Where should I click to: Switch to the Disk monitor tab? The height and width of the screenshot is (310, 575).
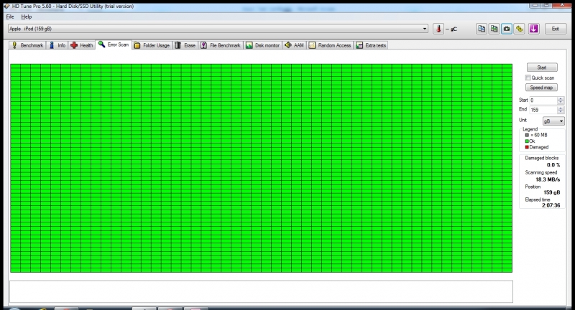[263, 45]
